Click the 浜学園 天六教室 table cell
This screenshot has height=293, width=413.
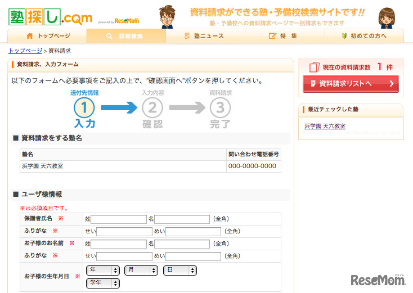[123, 166]
